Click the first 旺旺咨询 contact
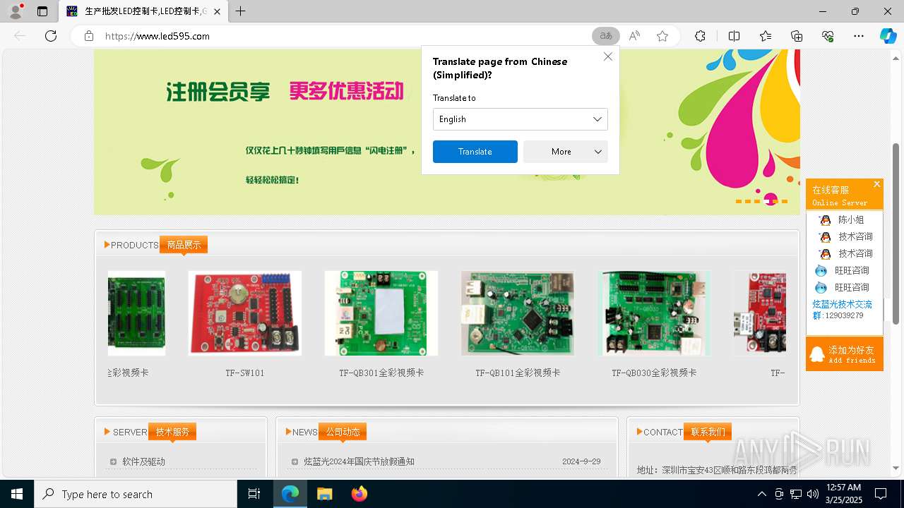This screenshot has height=508, width=904. (843, 271)
